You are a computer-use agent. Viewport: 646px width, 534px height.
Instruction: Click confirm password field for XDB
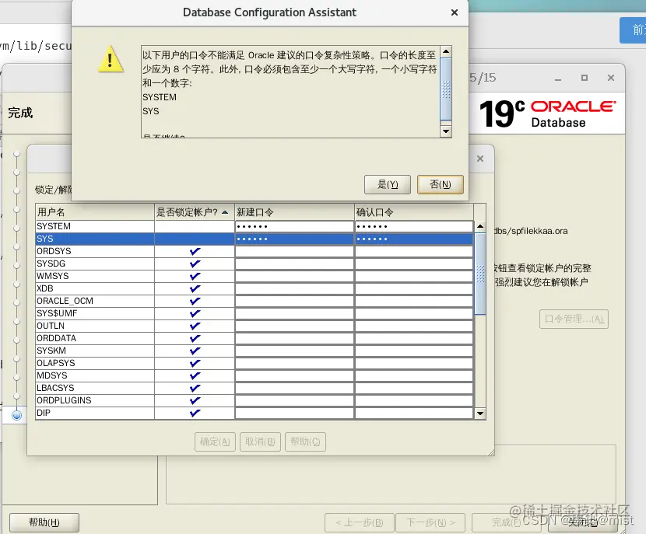tap(413, 288)
